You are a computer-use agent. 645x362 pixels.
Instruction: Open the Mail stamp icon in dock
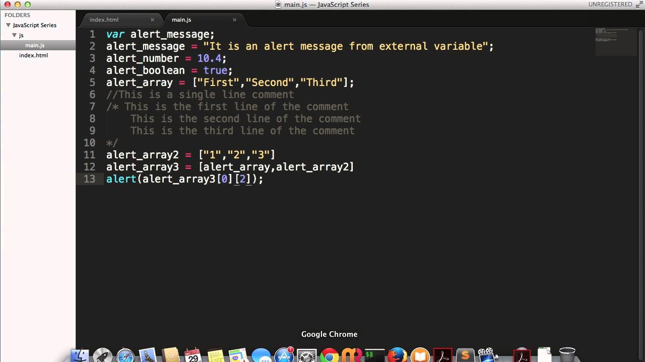148,355
